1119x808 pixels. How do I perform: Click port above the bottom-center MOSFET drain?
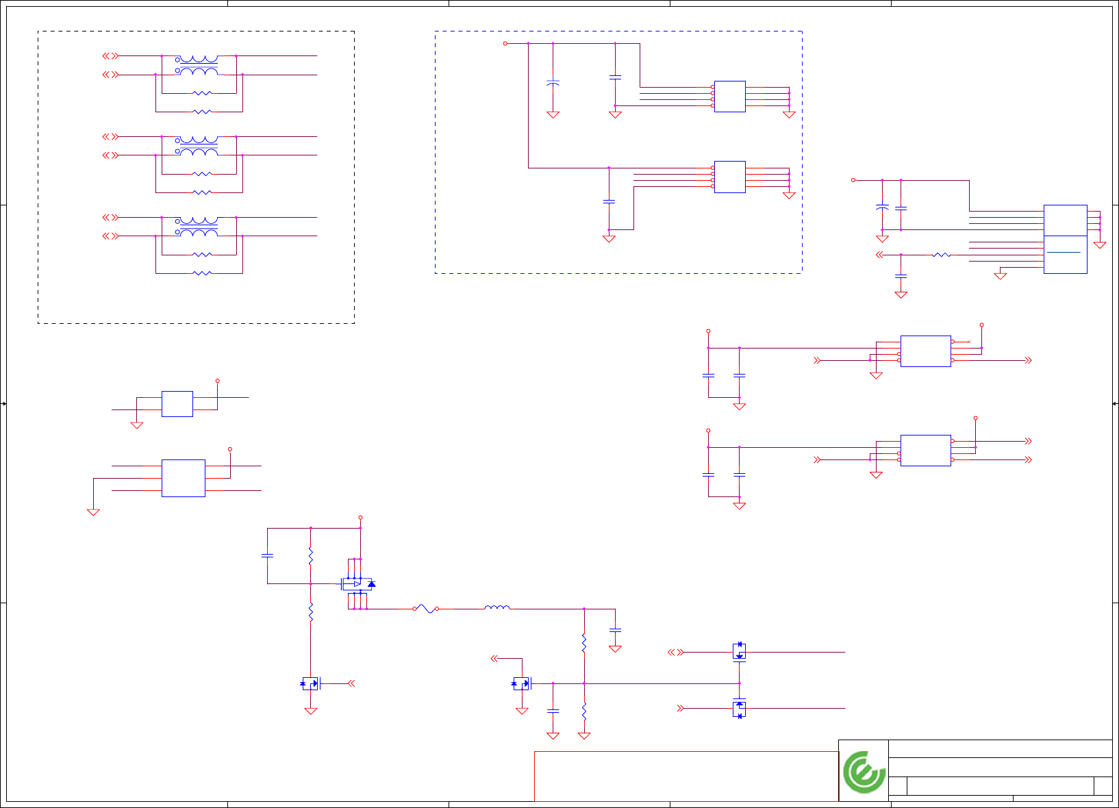(494, 658)
